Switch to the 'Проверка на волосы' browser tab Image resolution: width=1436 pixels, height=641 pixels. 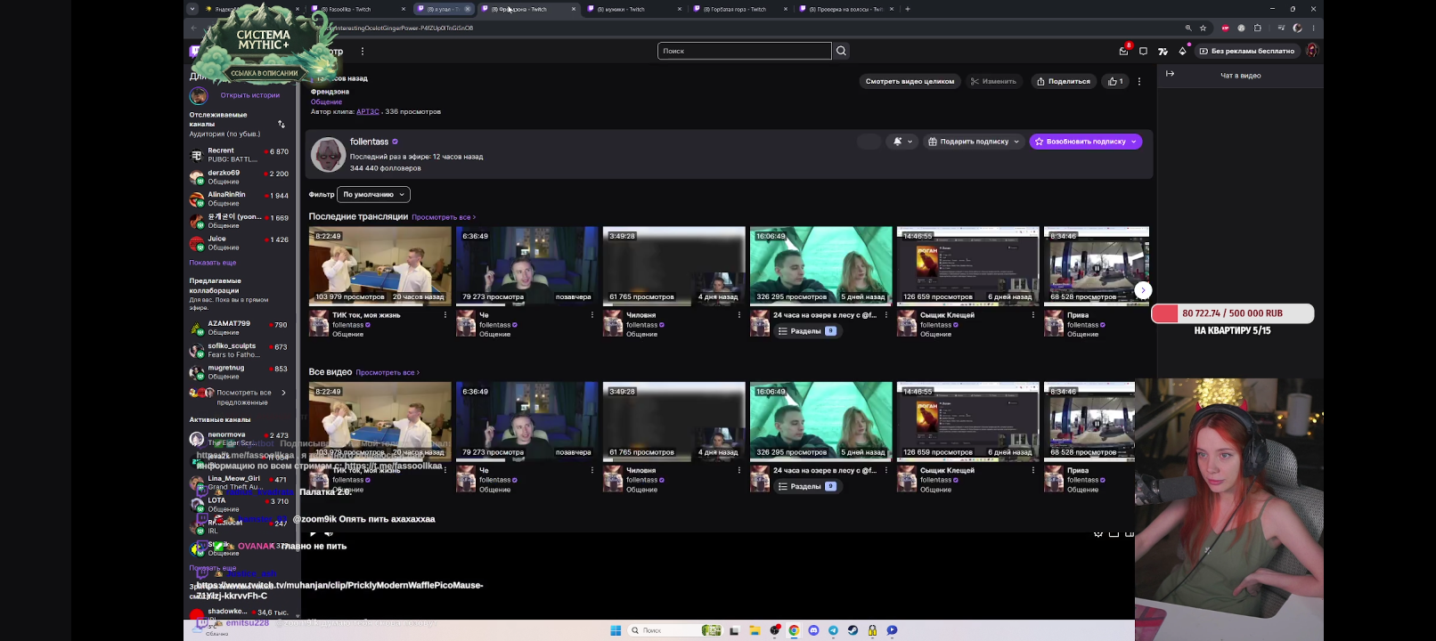846,9
